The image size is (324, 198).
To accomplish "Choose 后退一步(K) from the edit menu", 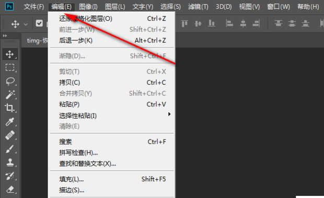I will (112, 40).
